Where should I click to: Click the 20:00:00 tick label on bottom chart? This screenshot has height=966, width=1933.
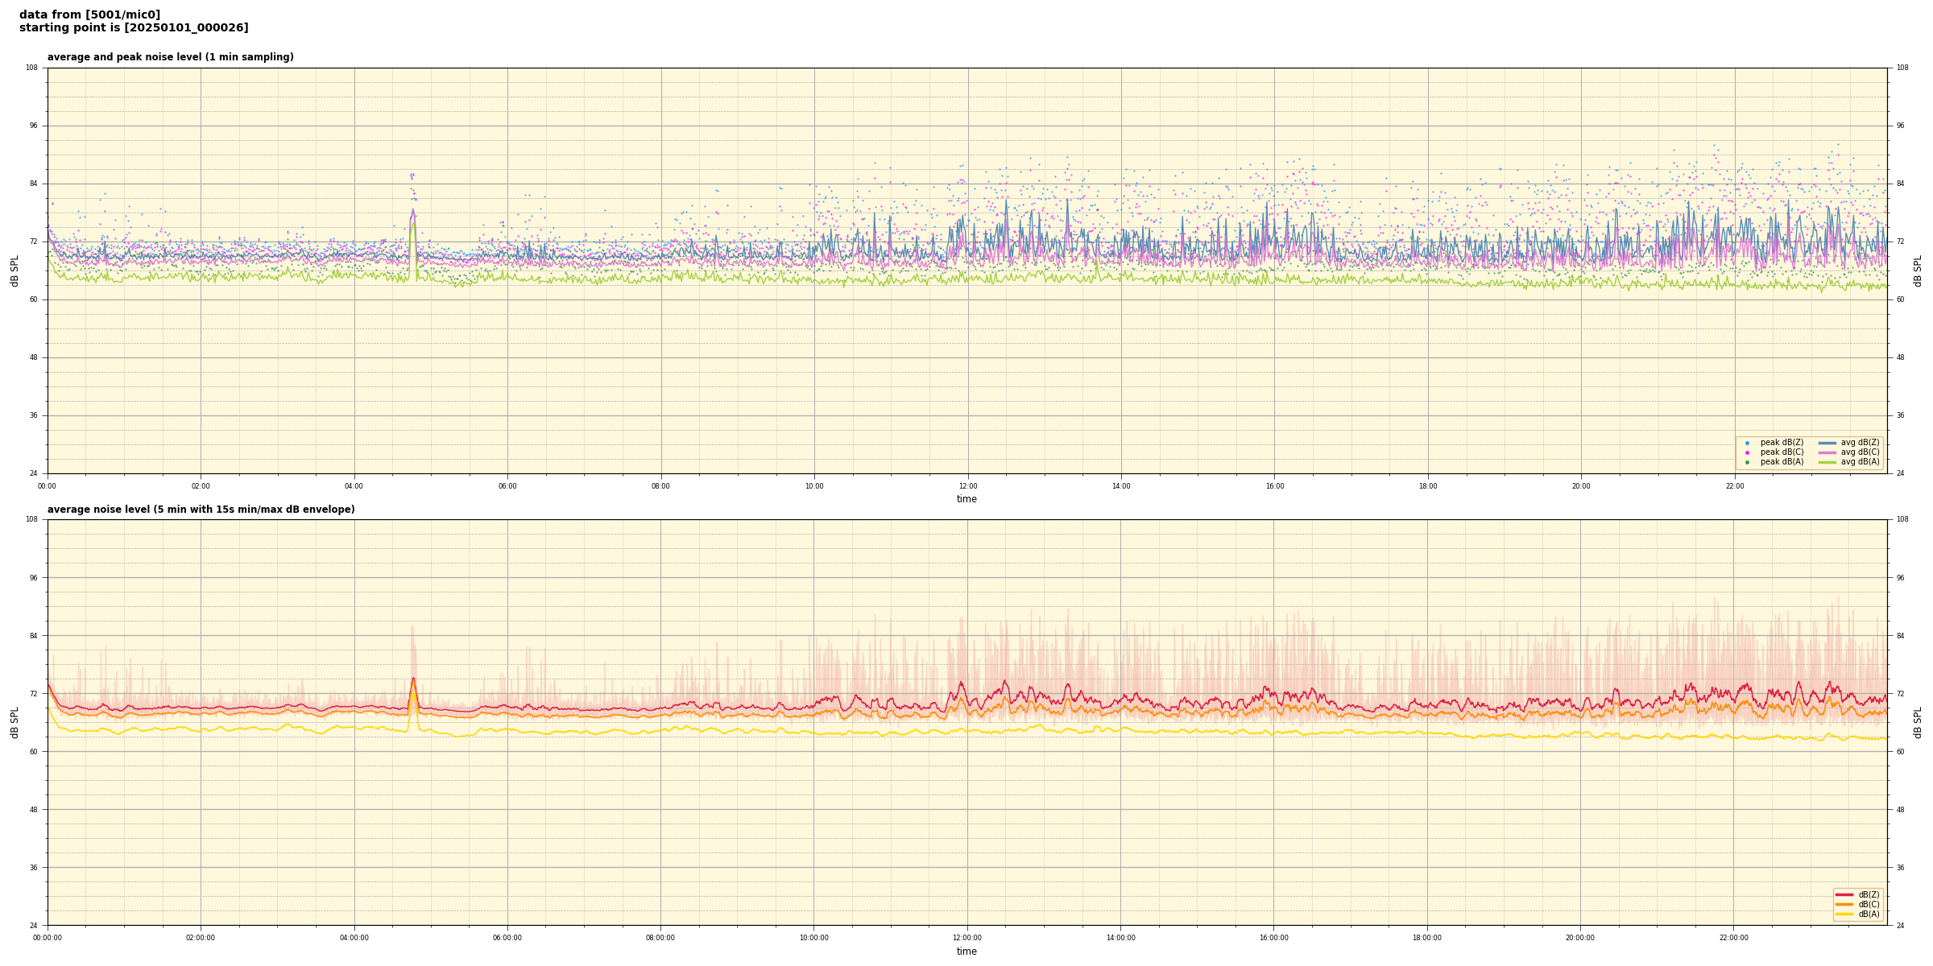(x=1580, y=938)
